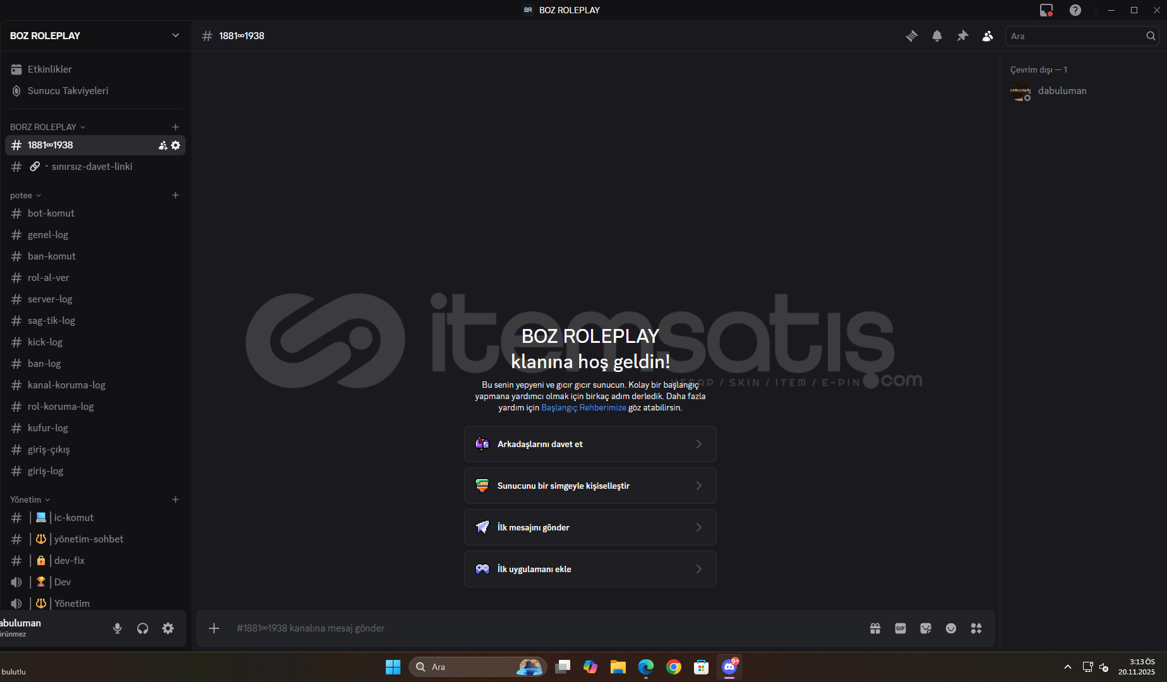This screenshot has width=1167, height=682.
Task: Toggle the member list icon
Action: pos(988,36)
